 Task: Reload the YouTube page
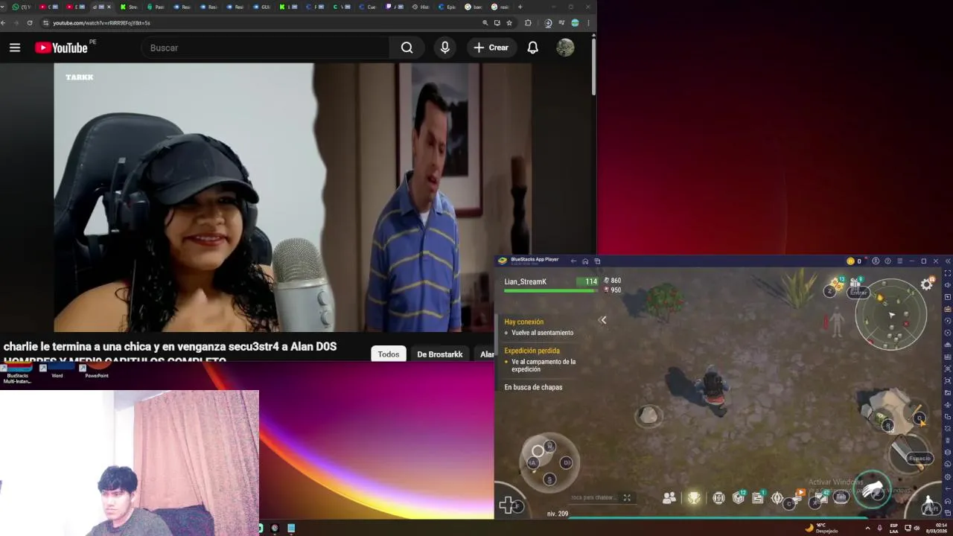pyautogui.click(x=30, y=22)
